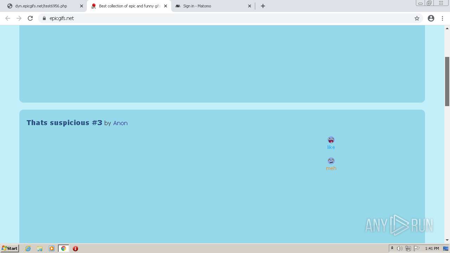Image resolution: width=450 pixels, height=253 pixels.
Task: Open the Anon author link
Action: coord(120,123)
